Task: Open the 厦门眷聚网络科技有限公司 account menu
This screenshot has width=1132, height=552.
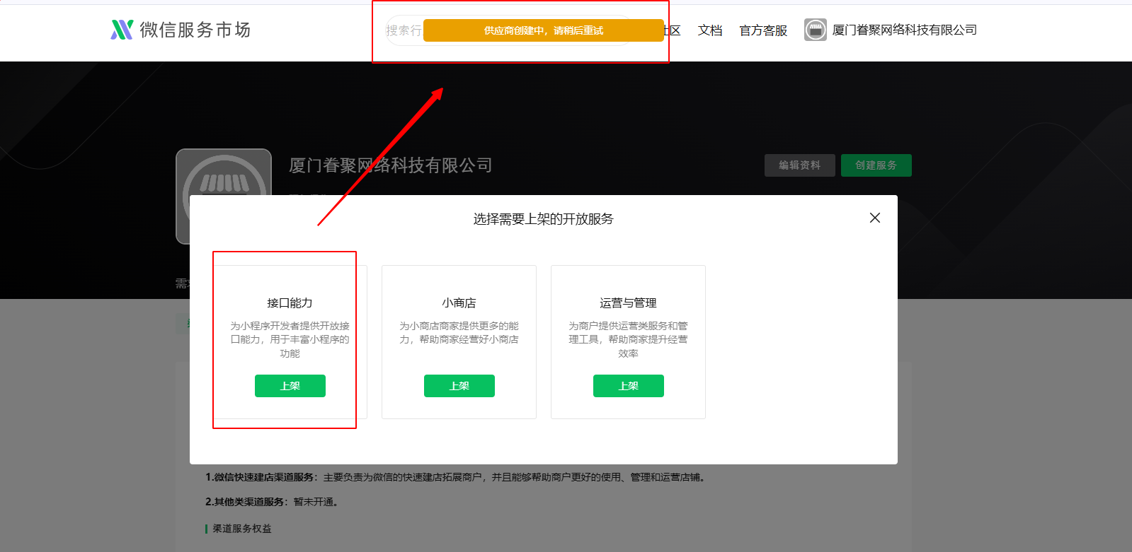Action: [x=905, y=30]
